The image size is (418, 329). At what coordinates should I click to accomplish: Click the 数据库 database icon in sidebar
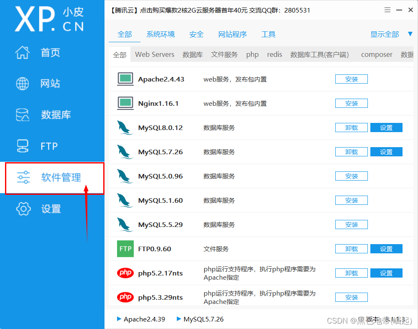coord(23,115)
